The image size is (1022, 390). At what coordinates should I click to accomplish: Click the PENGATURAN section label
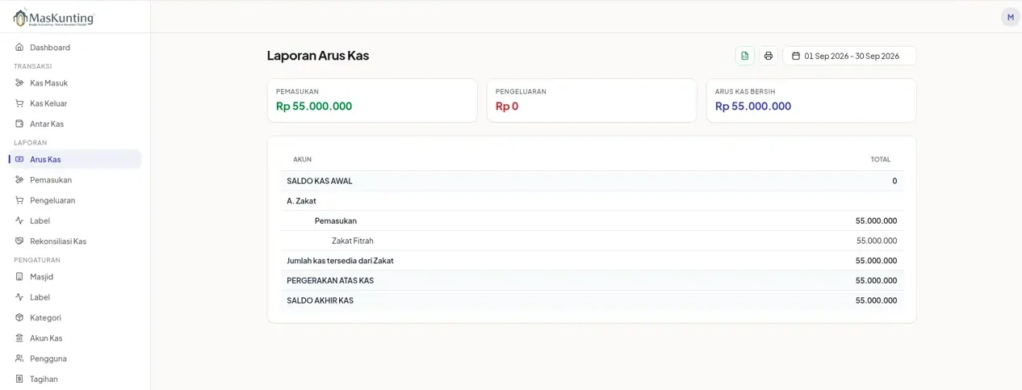tap(37, 260)
